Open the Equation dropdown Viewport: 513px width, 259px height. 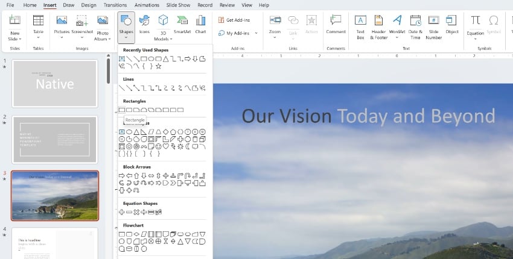(476, 38)
